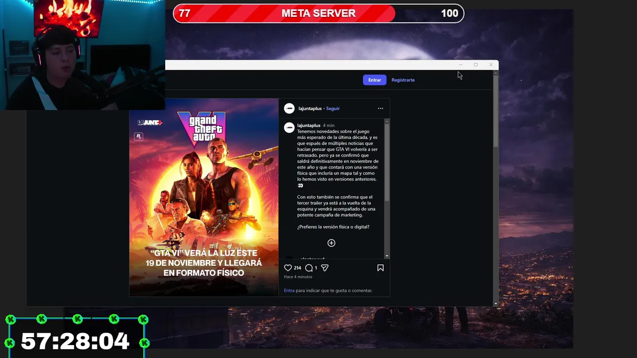Load more comments with plus circle icon

click(331, 243)
